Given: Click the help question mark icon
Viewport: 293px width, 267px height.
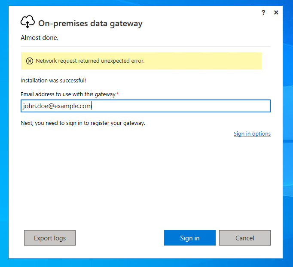Looking at the screenshot, I should click(263, 12).
